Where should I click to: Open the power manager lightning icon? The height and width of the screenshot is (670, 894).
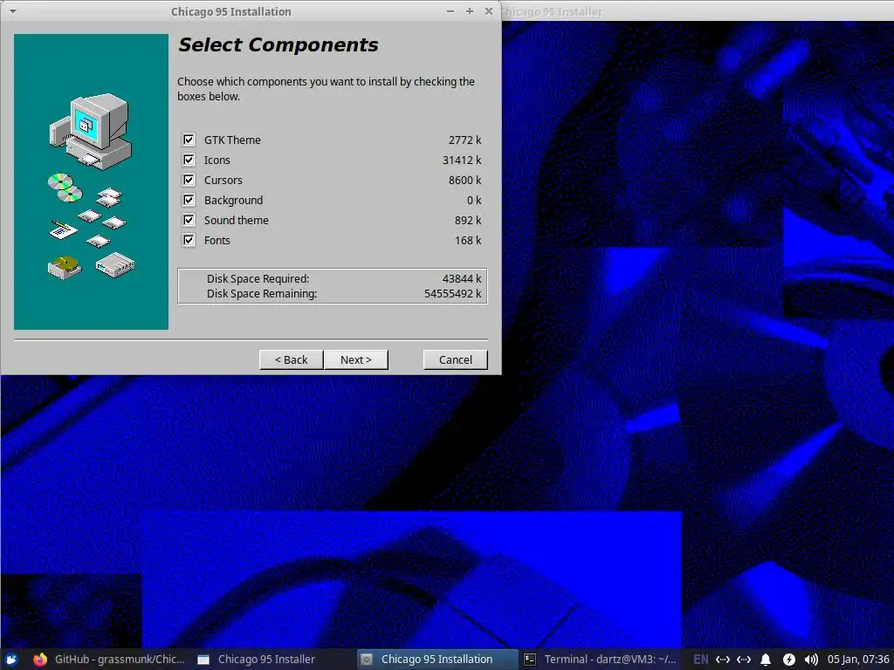[788, 660]
